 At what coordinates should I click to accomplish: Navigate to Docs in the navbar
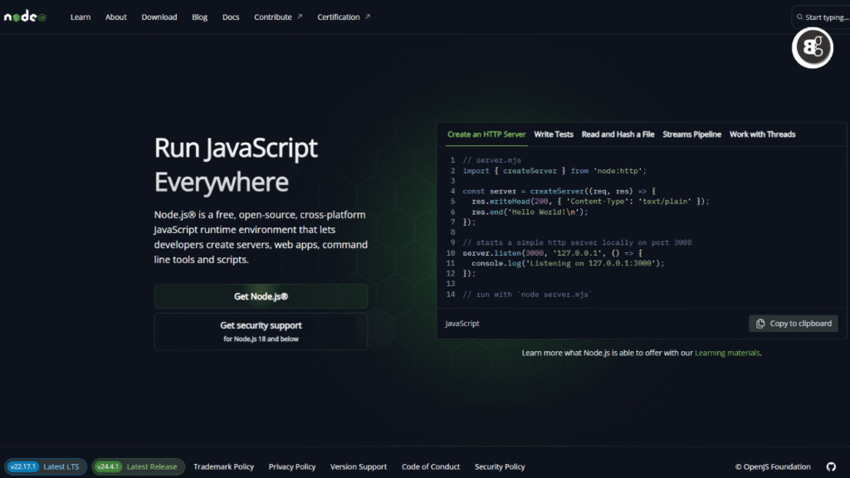230,17
